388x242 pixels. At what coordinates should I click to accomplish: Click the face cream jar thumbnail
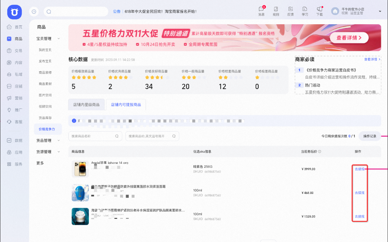click(80, 216)
